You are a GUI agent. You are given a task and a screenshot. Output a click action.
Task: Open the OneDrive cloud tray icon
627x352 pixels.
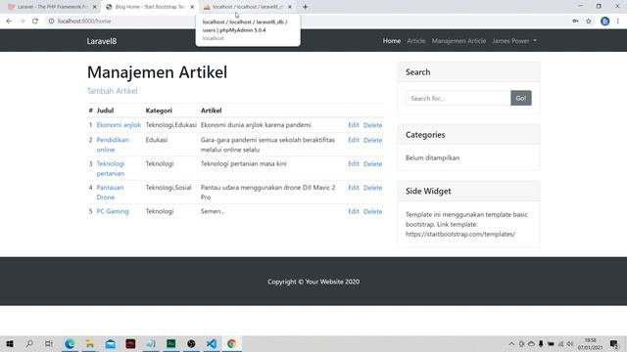coord(531,343)
